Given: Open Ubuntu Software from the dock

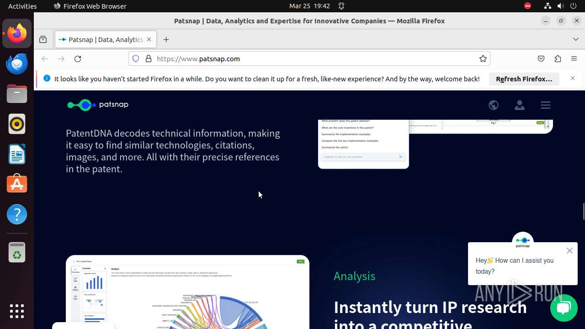Looking at the screenshot, I should pos(17,184).
